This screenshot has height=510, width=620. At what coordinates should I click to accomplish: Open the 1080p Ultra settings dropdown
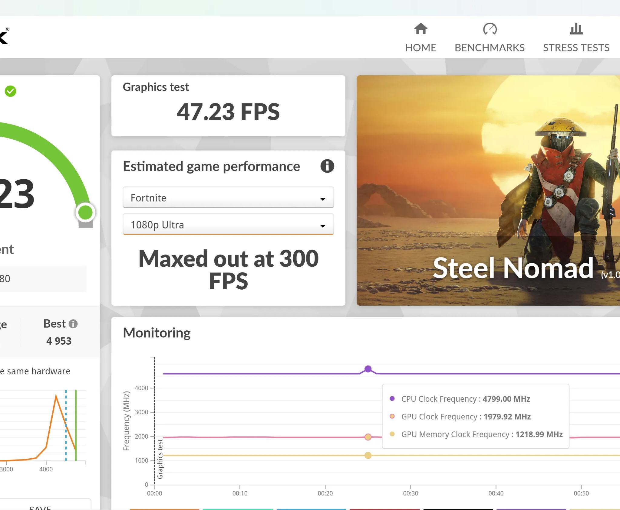tap(228, 225)
